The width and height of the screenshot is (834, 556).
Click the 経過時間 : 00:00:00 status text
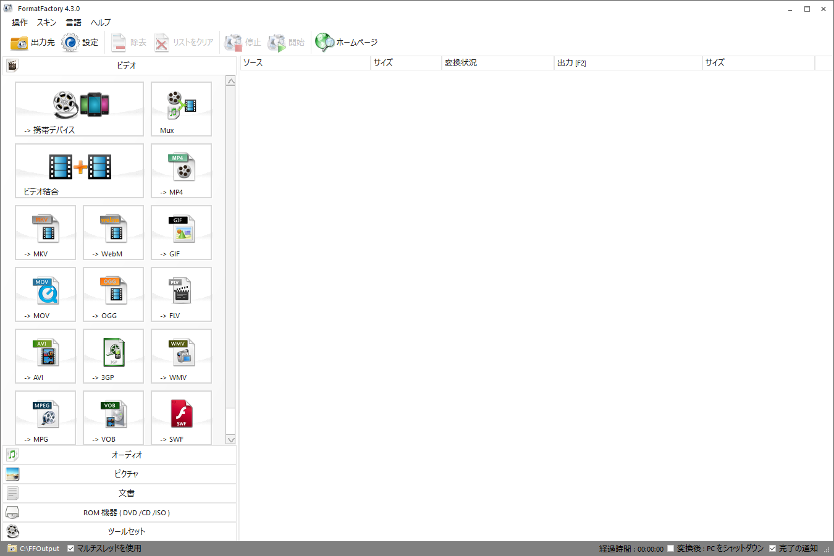coord(631,549)
